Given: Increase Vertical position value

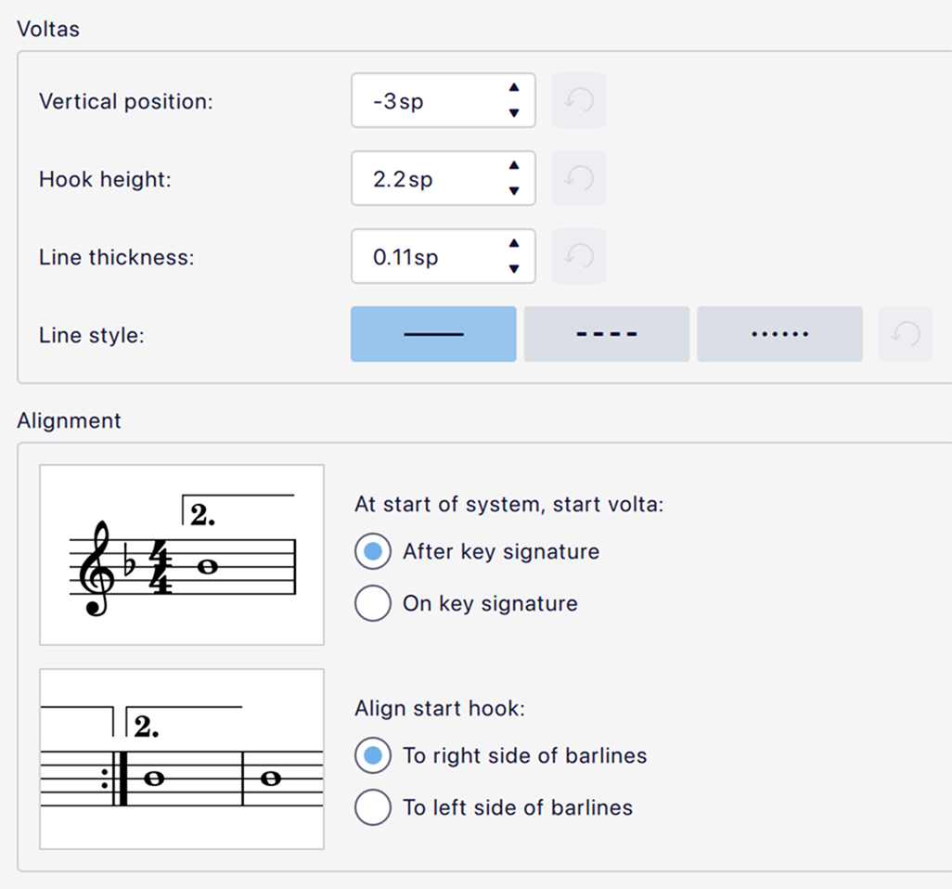Looking at the screenshot, I should coord(514,88).
